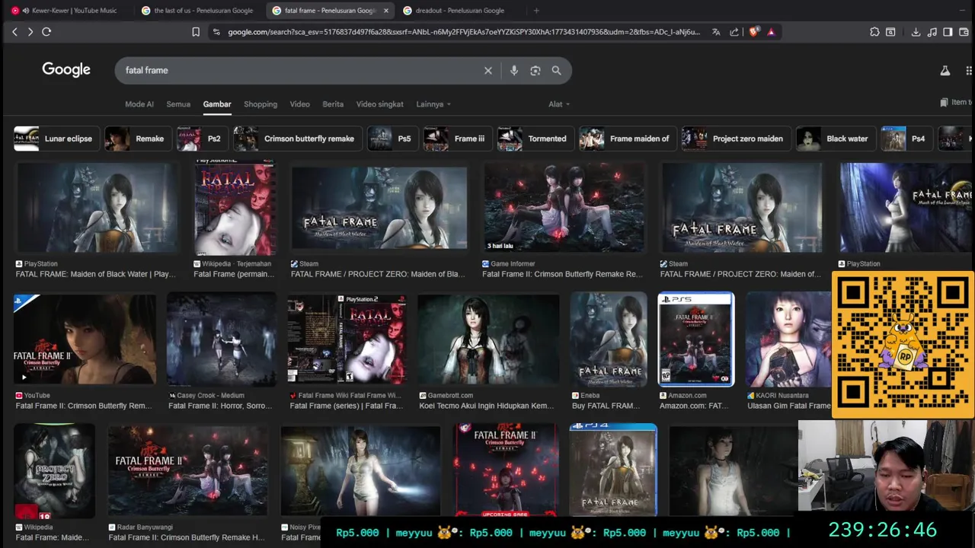Open the Shopping results tab

tap(261, 104)
